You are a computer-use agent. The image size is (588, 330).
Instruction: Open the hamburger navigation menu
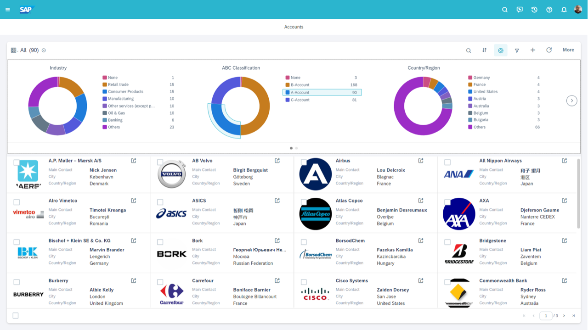[8, 9]
